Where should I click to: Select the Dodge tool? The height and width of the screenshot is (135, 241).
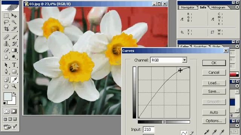[14, 57]
